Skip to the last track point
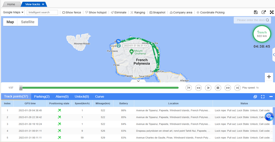 click(x=237, y=88)
